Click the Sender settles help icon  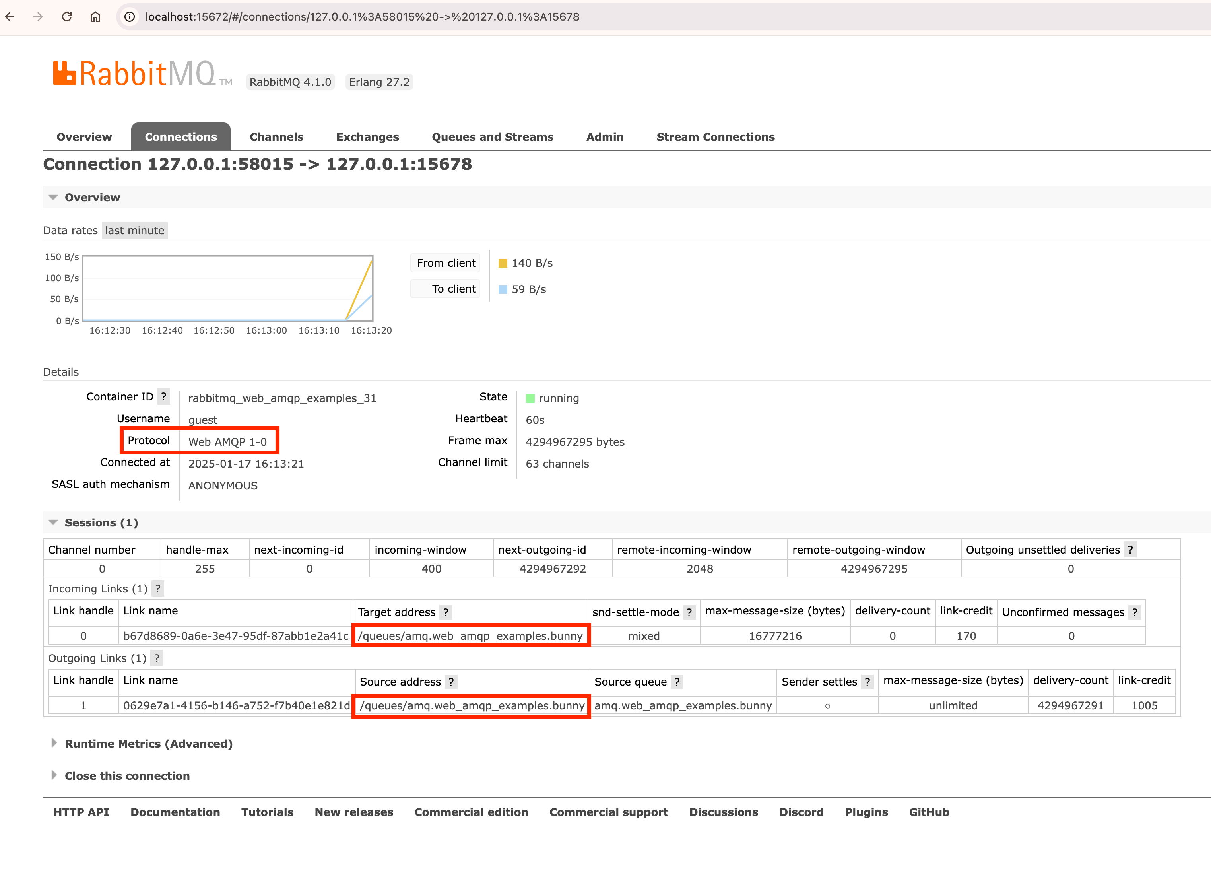pos(867,681)
